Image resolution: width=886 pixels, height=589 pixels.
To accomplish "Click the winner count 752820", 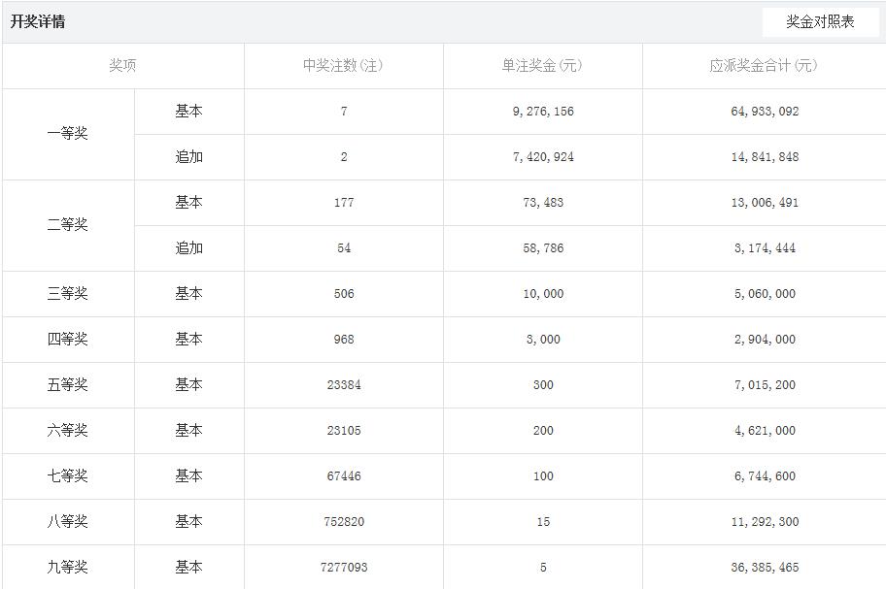I will click(x=344, y=522).
